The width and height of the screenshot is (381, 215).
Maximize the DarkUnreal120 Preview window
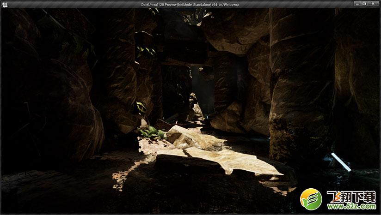364,4
